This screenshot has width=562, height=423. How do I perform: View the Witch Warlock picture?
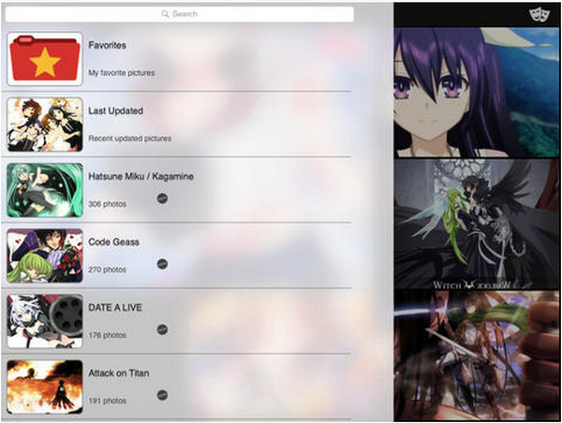point(477,224)
